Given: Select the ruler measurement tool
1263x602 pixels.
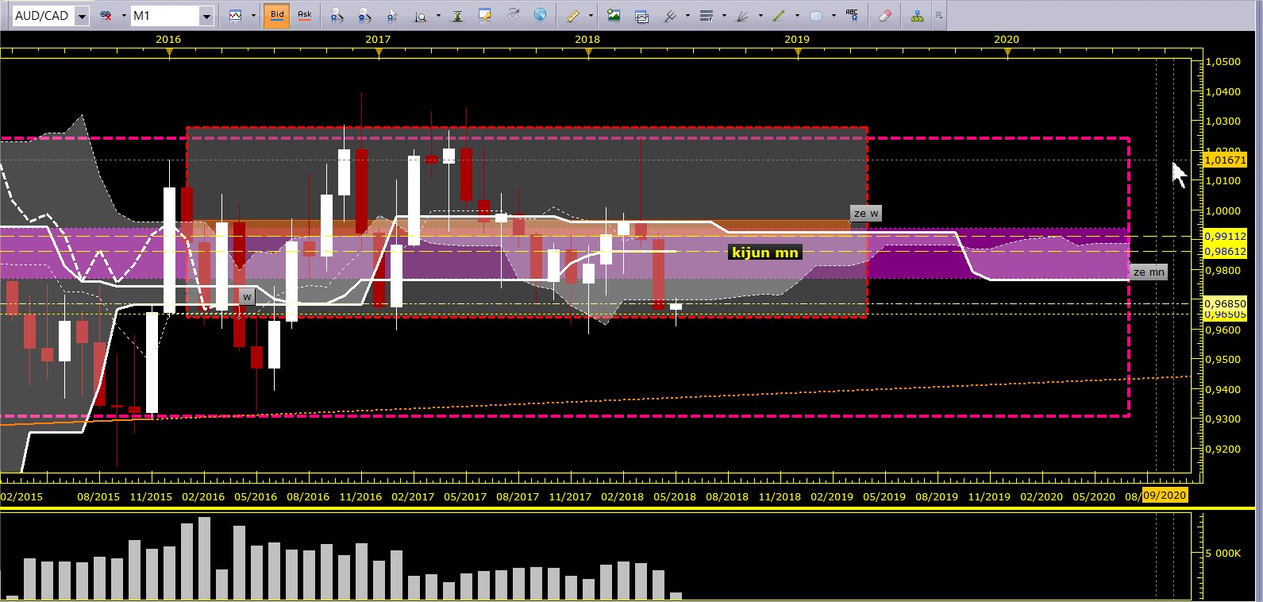Looking at the screenshot, I should [573, 15].
